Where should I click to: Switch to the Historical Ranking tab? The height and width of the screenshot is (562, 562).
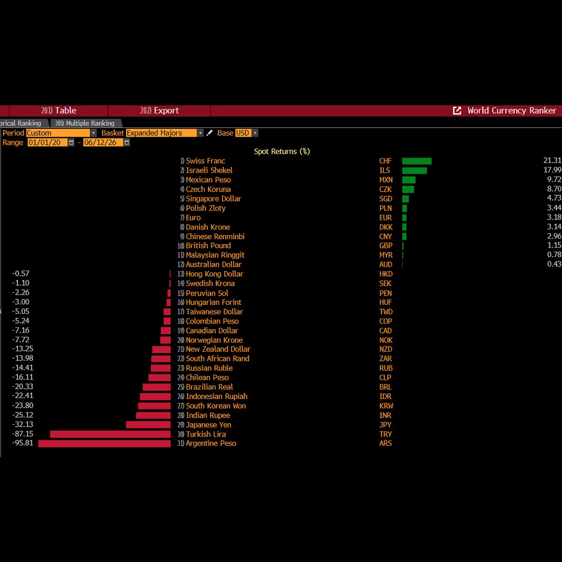tap(21, 123)
